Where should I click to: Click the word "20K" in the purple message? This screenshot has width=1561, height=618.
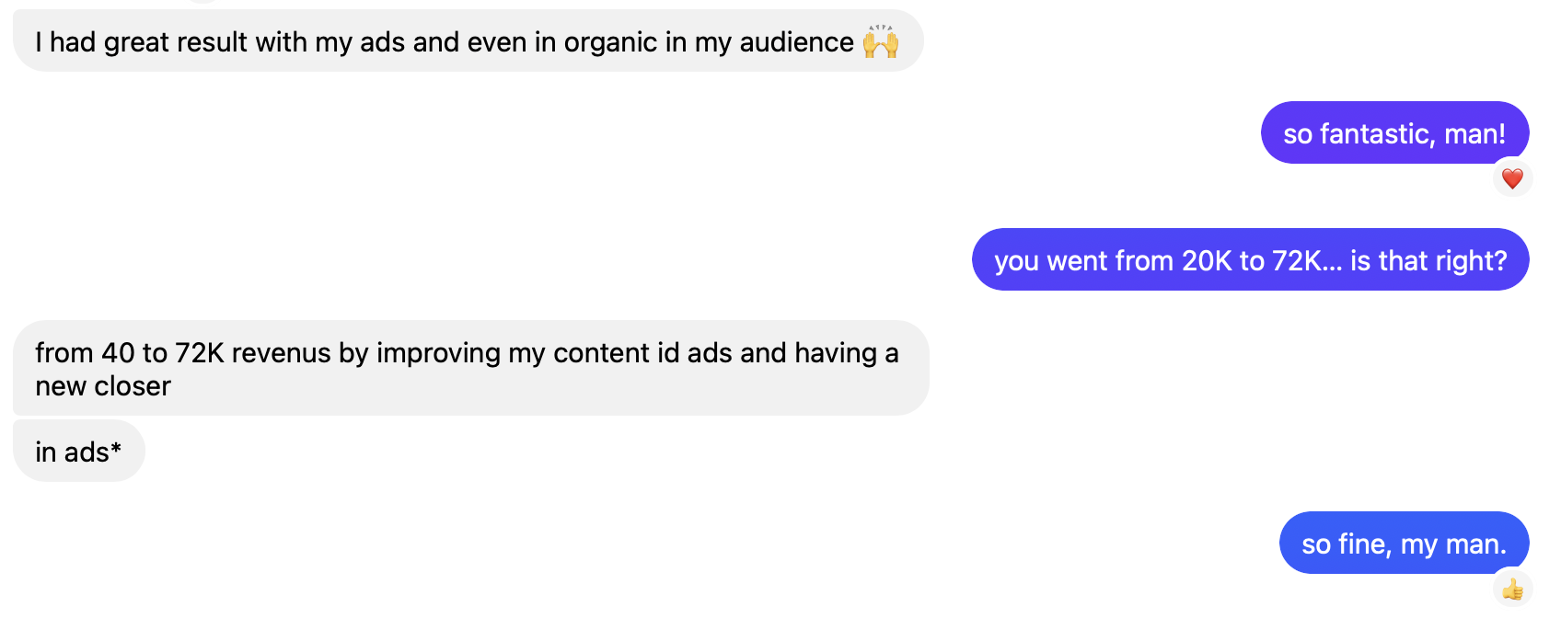click(1207, 261)
